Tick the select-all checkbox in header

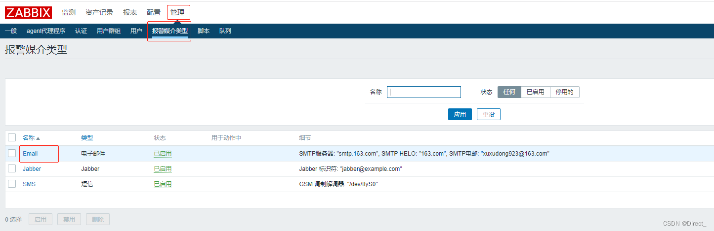click(x=12, y=137)
